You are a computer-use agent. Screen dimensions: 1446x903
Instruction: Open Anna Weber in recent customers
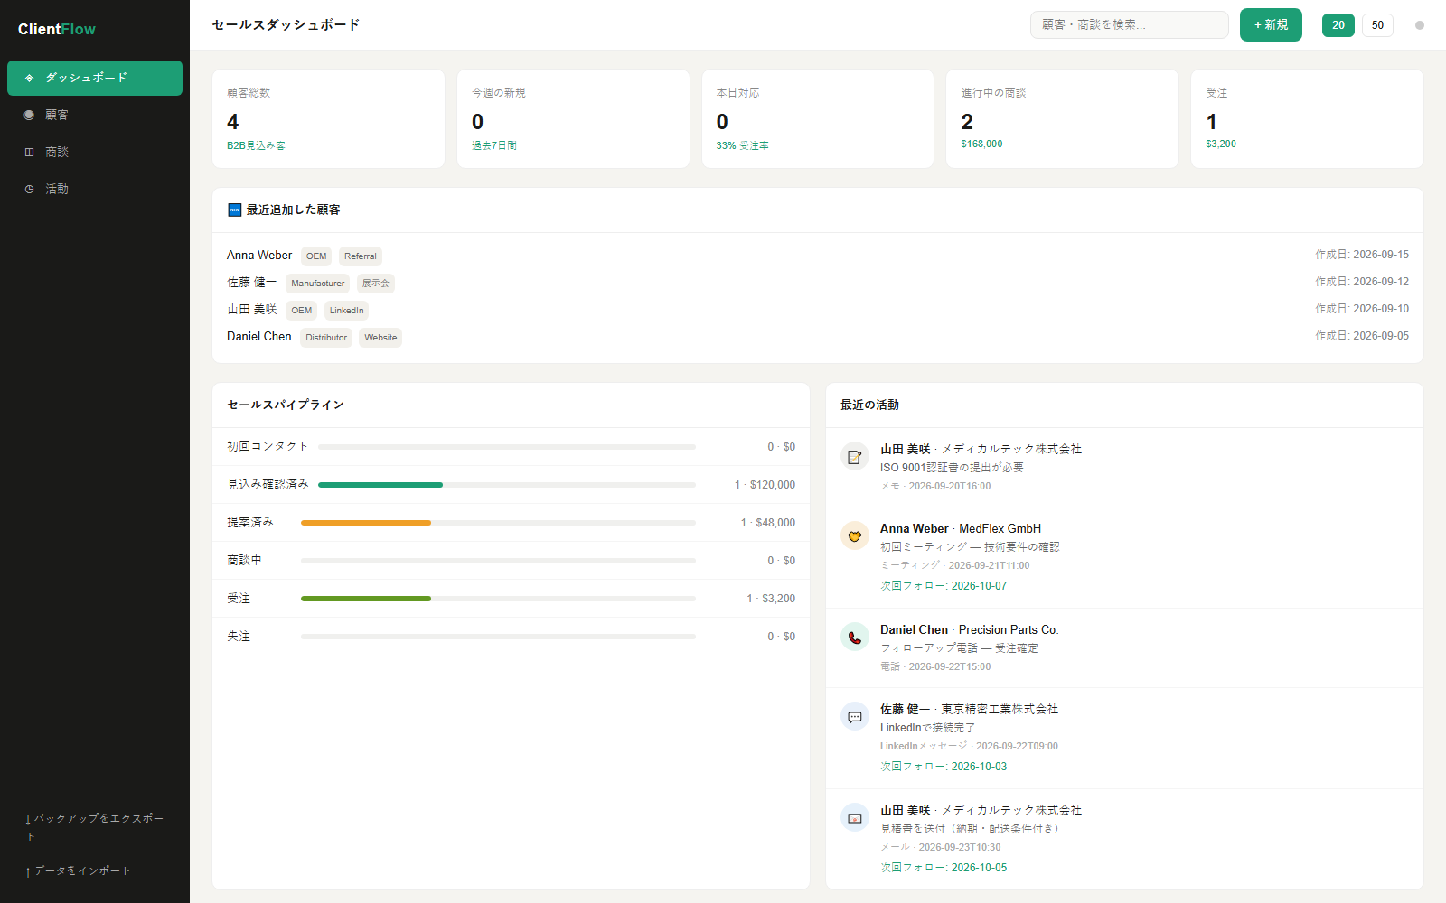pyautogui.click(x=259, y=256)
